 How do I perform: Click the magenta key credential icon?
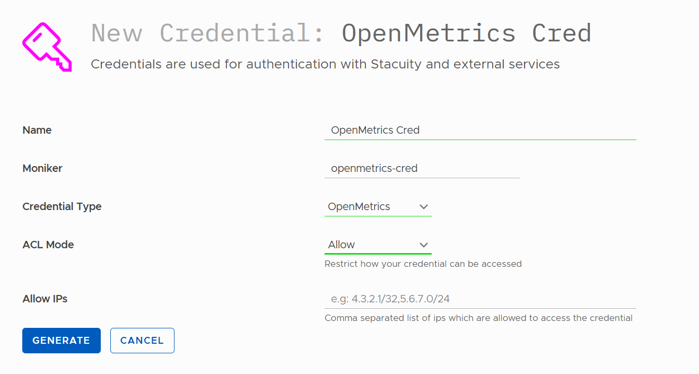[47, 47]
